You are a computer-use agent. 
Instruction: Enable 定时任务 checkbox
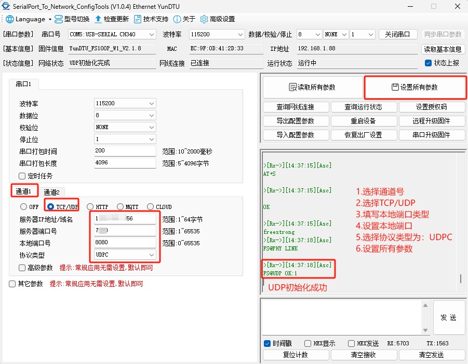[22, 176]
